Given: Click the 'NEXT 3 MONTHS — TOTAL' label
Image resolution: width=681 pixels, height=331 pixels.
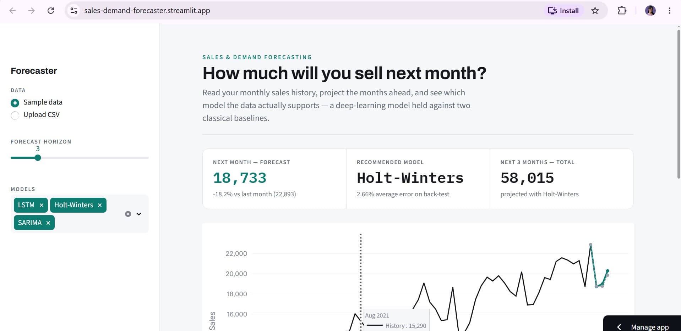Looking at the screenshot, I should (537, 162).
